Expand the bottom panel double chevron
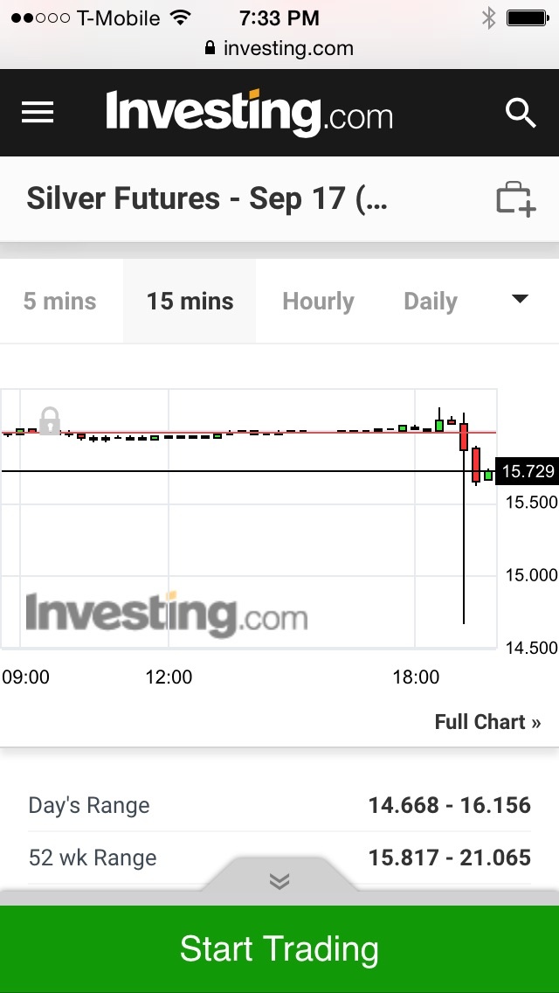 (x=279, y=881)
